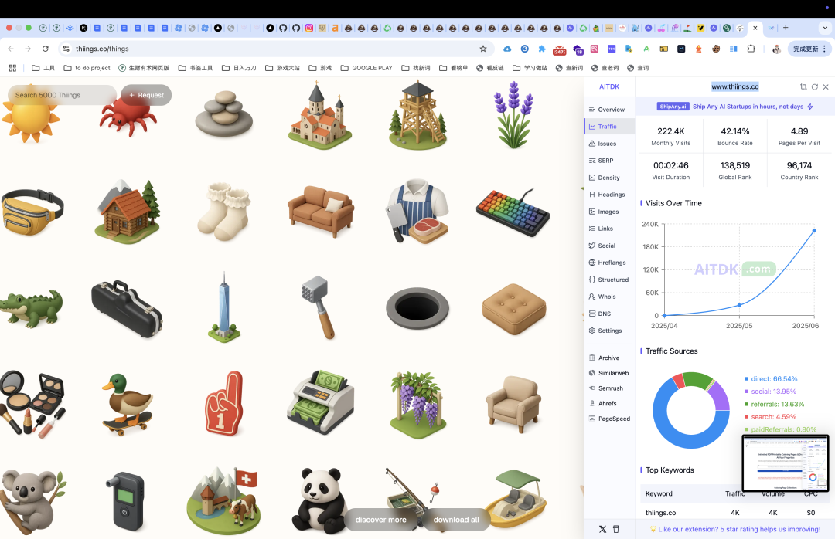Click the thiings.co keyword row

(x=735, y=513)
